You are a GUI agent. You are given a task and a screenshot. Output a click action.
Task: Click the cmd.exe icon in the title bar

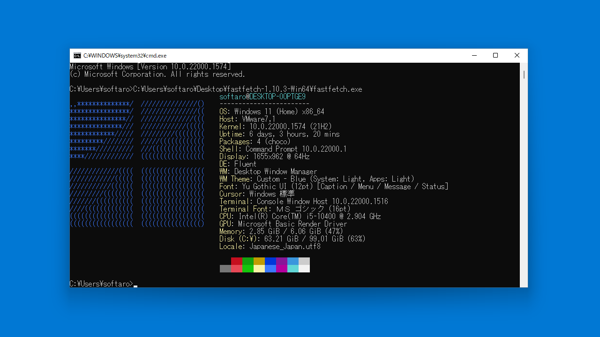click(77, 56)
